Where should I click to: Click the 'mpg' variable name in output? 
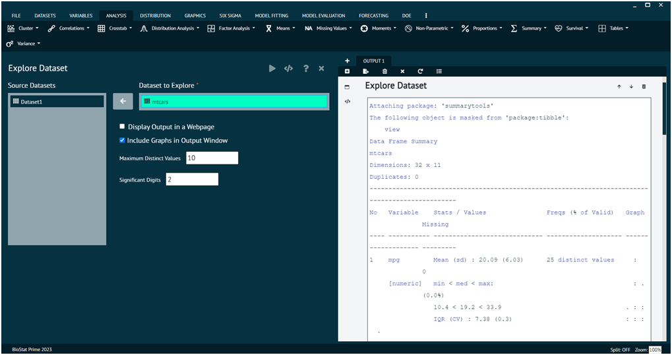coord(394,260)
